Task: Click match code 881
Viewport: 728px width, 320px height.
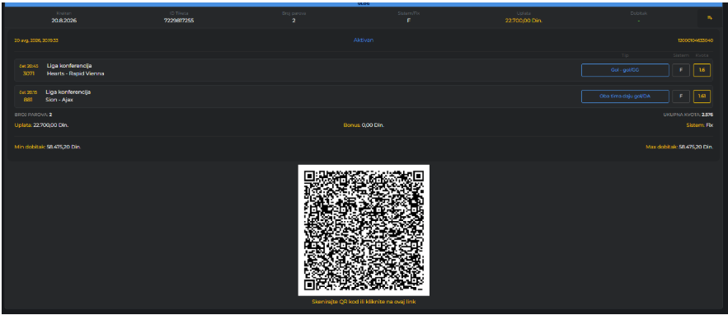Action: point(28,100)
